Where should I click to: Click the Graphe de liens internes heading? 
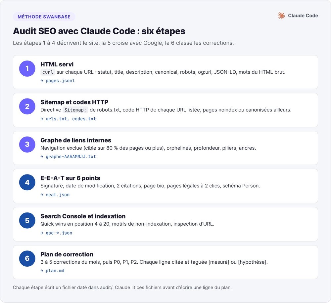tap(76, 140)
